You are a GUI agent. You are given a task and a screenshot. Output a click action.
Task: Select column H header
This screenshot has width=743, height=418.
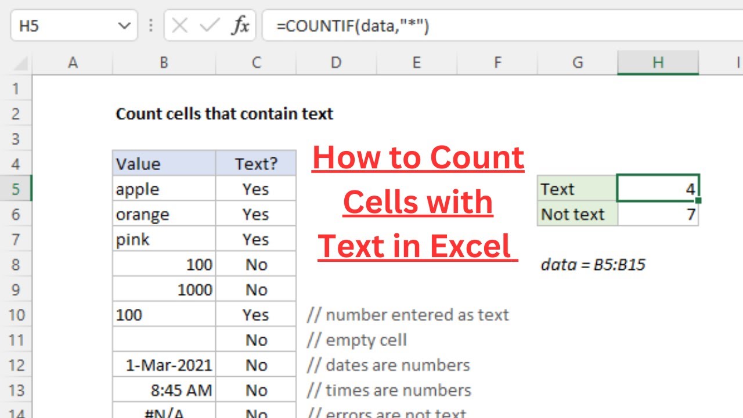pos(658,63)
